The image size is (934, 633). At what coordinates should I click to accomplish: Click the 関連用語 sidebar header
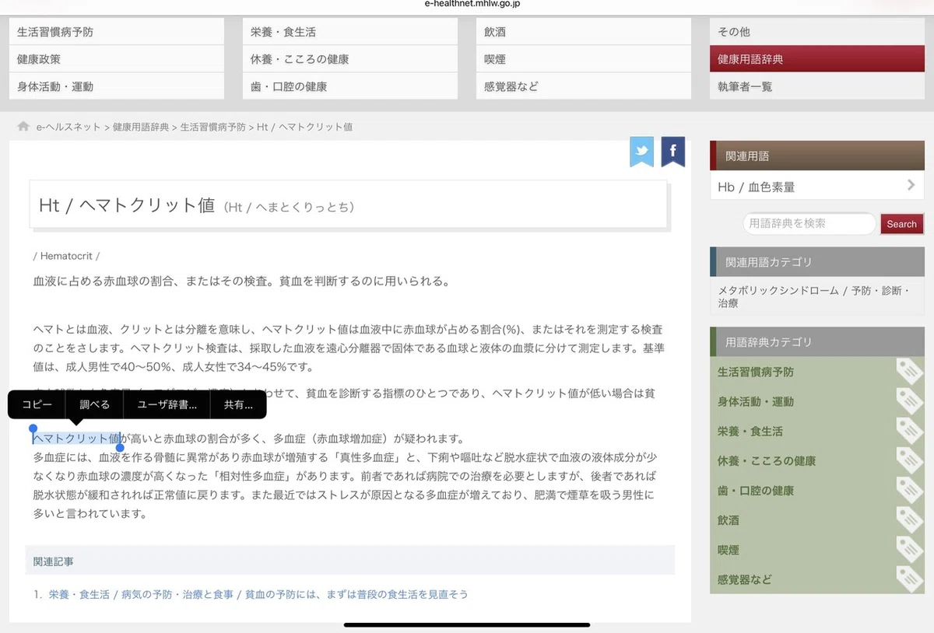[817, 156]
